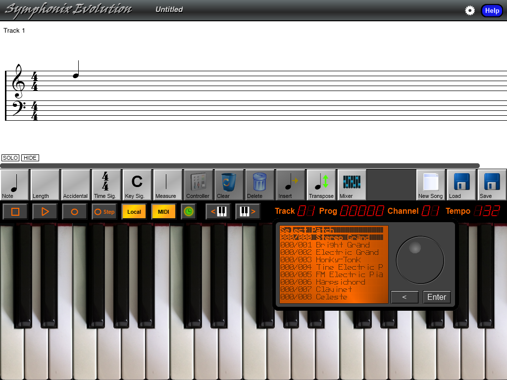Toggle the MIDI button

click(163, 212)
